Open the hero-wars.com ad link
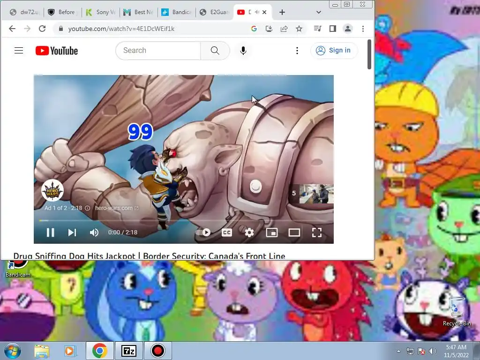480x360 pixels. [117, 208]
